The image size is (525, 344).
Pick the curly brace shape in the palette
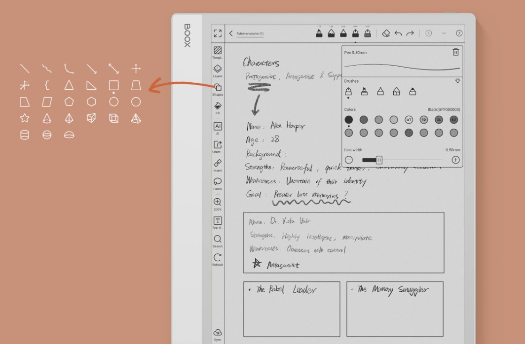tap(47, 85)
